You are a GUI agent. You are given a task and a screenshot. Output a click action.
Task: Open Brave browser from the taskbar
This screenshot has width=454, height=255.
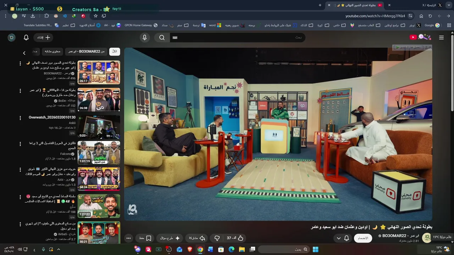coord(190,249)
